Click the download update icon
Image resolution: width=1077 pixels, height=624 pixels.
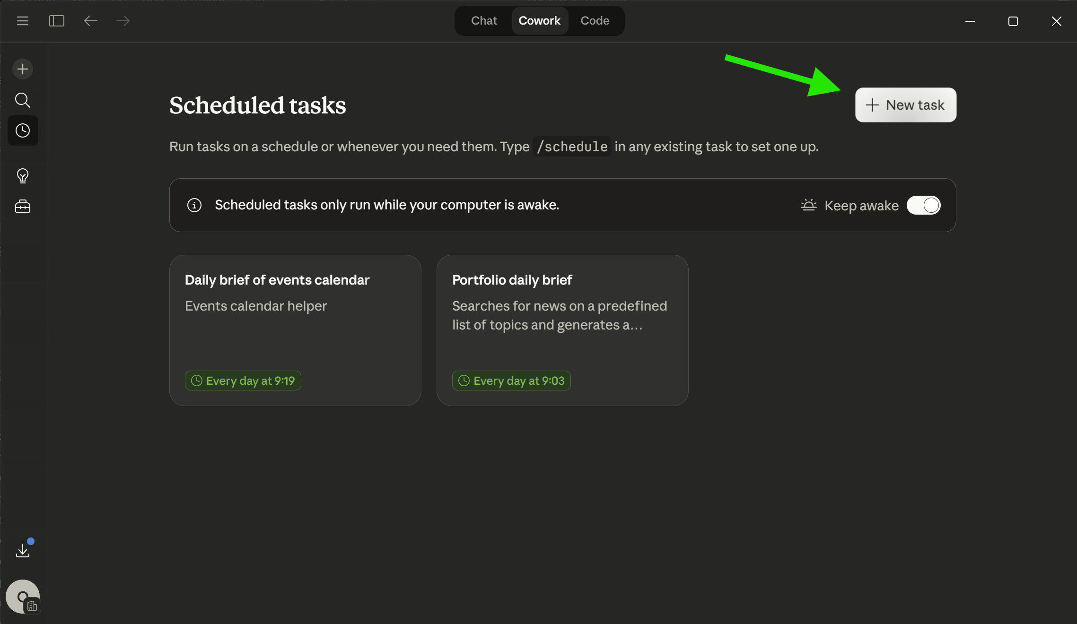23,550
